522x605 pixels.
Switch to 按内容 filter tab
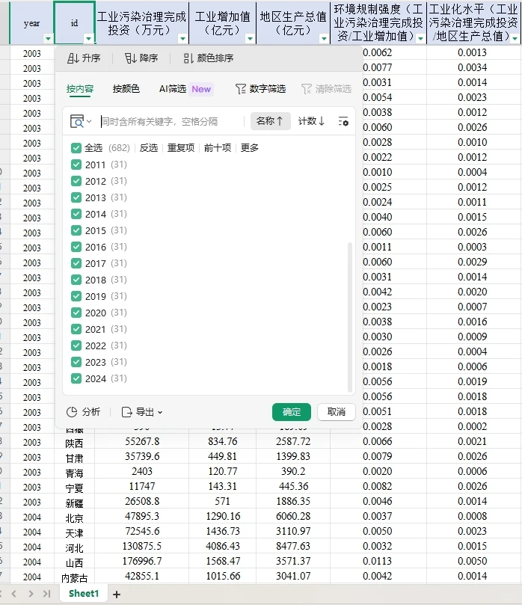click(80, 89)
